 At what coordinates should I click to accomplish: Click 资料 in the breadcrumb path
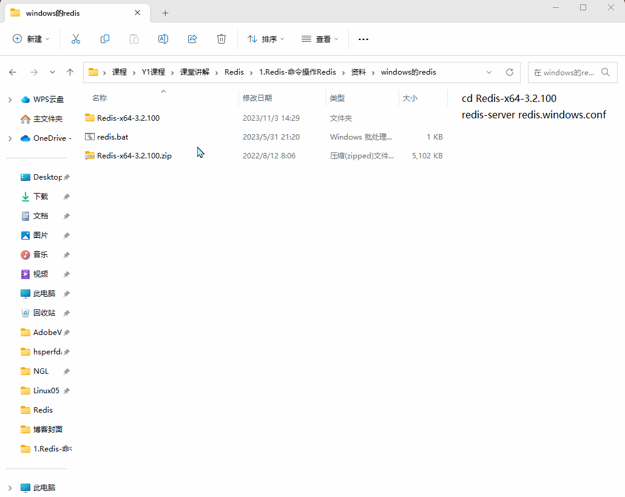pos(359,72)
